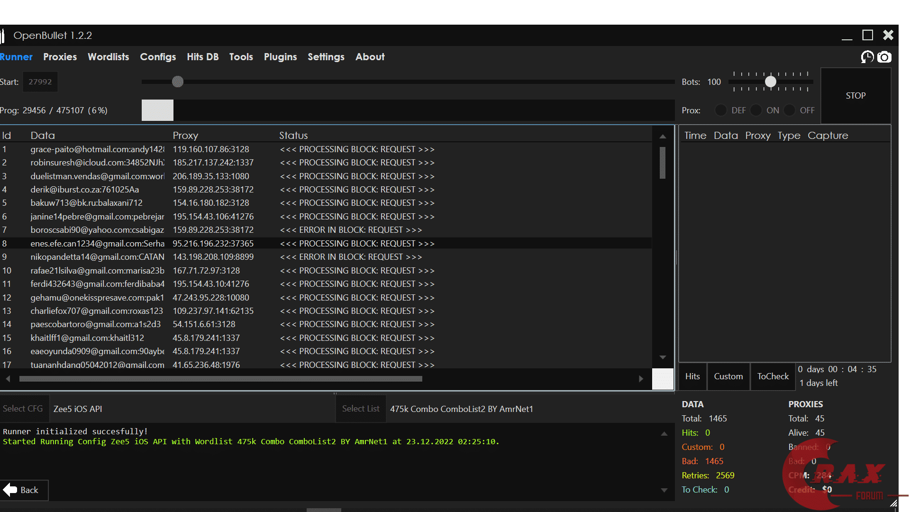Image resolution: width=910 pixels, height=512 pixels.
Task: Click the screenshot camera icon
Action: [884, 57]
